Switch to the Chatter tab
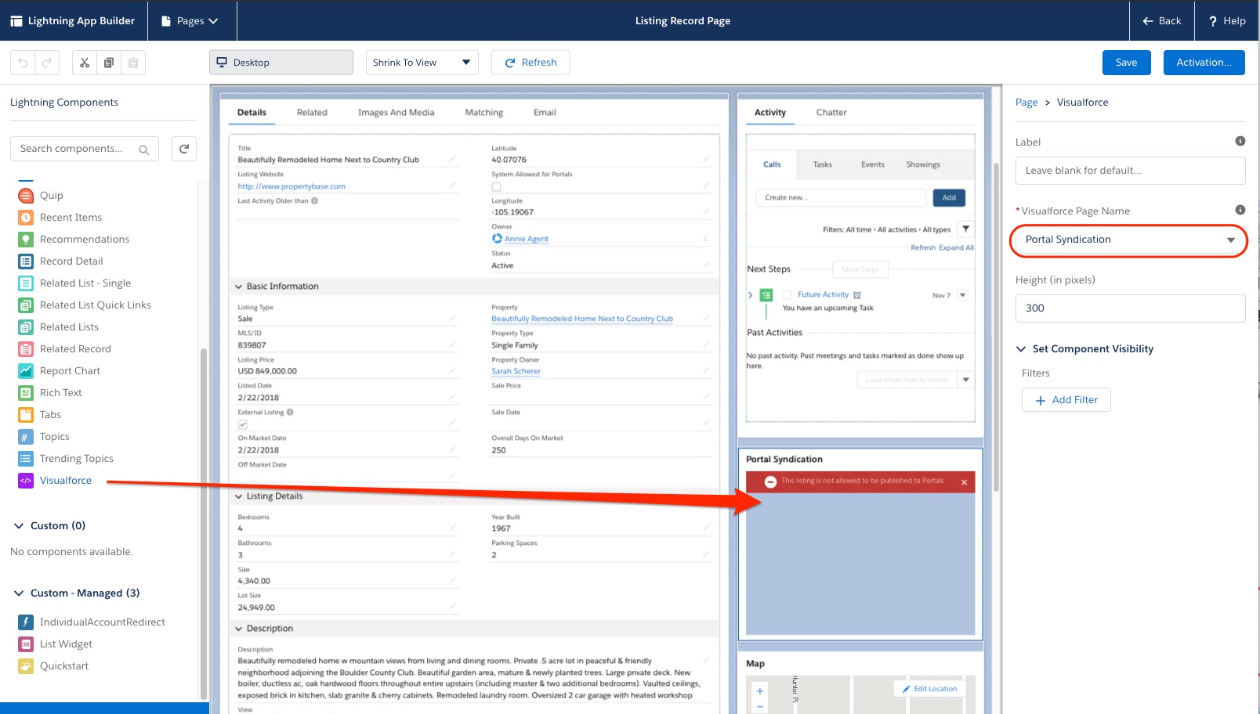The image size is (1260, 714). point(831,113)
